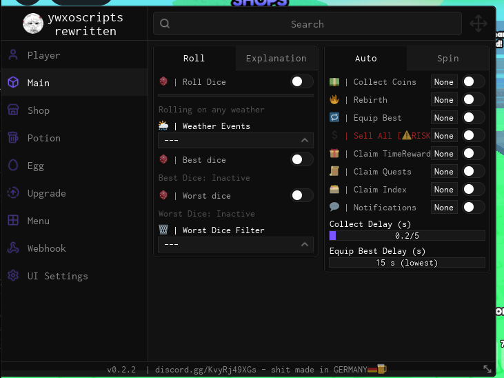Enable the Notifications toggle
Image resolution: width=504 pixels, height=378 pixels.
[474, 207]
